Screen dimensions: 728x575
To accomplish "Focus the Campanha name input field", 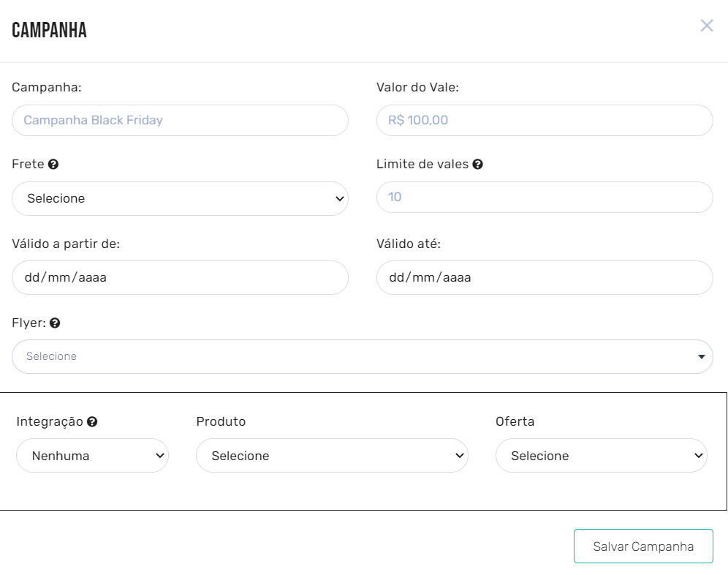I will point(180,120).
